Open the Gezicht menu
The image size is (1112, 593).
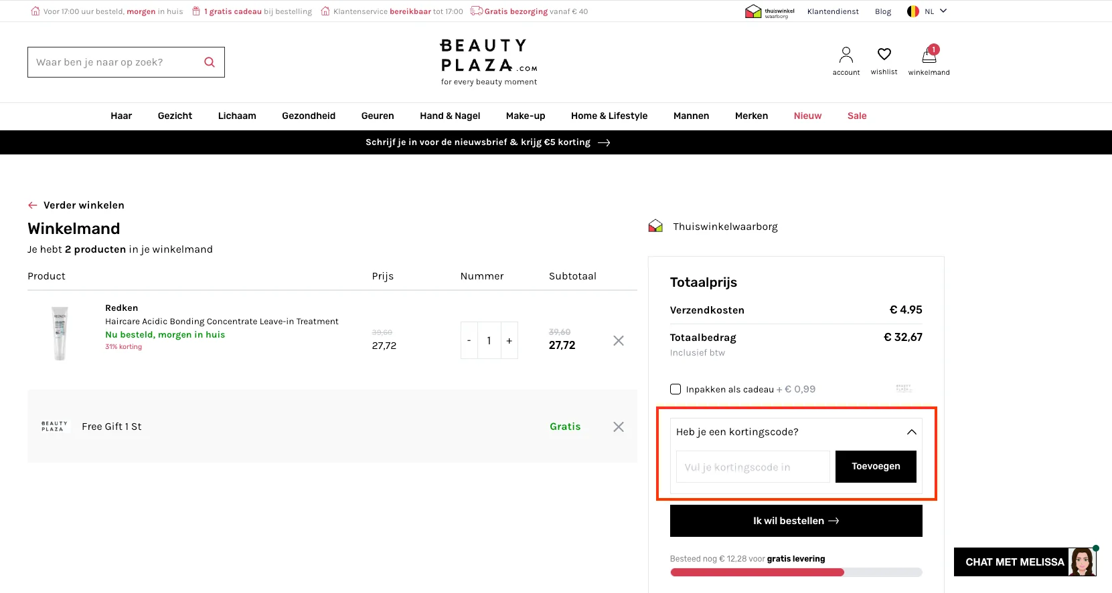coord(175,116)
